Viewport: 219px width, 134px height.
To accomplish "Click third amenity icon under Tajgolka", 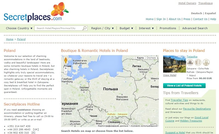I will 206,62.
